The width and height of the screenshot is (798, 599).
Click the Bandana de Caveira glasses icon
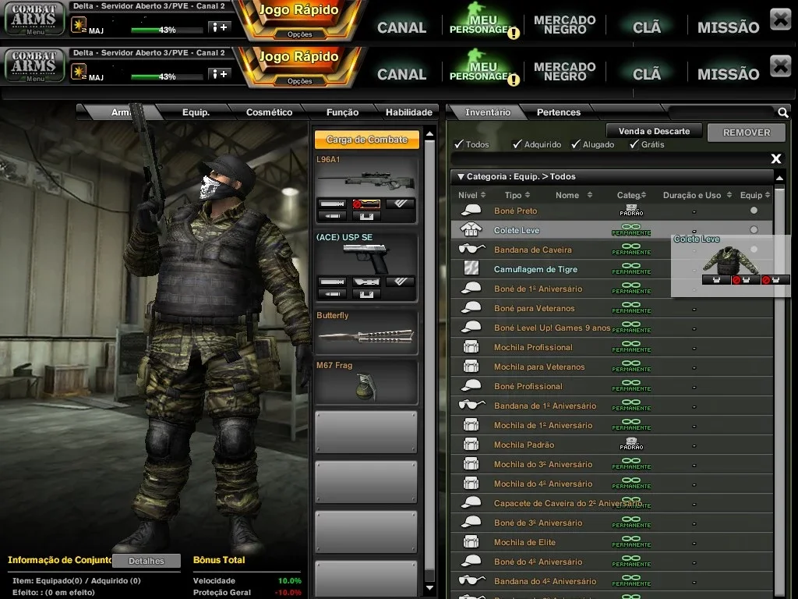[x=471, y=250]
